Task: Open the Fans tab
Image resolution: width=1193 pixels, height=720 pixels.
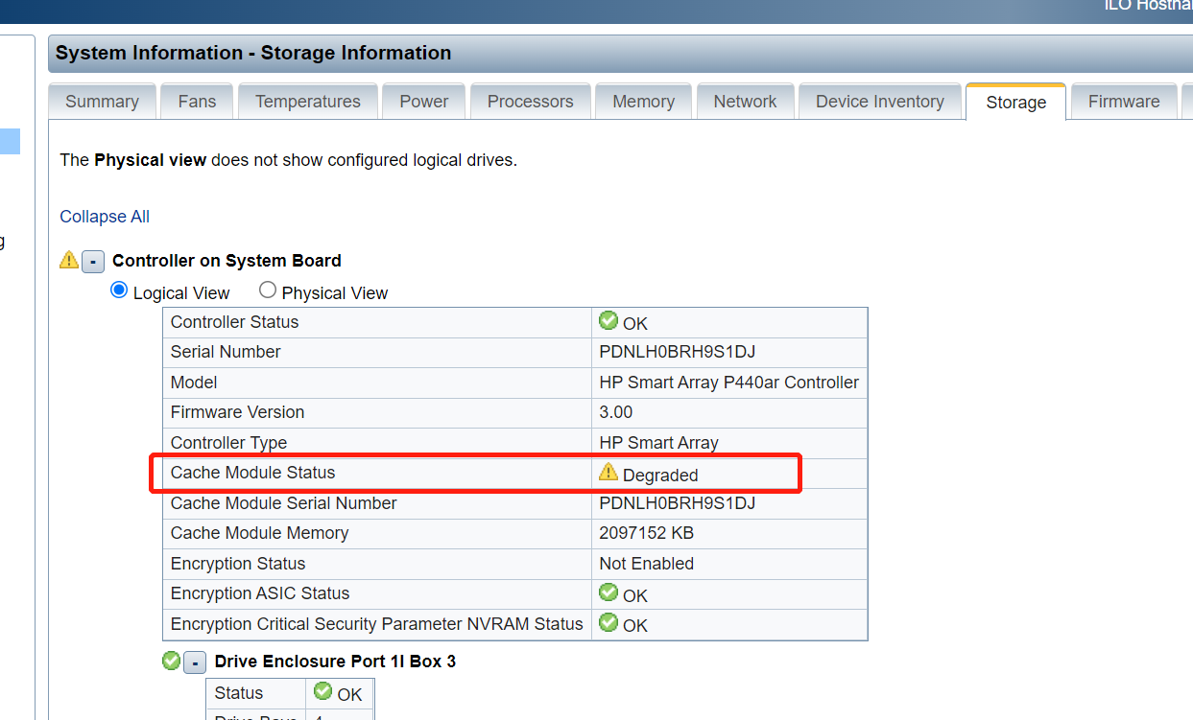Action: pos(197,102)
